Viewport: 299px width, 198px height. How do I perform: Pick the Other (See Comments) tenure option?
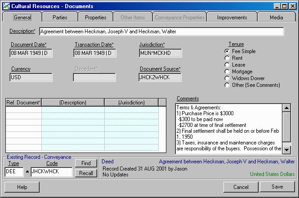[252, 85]
